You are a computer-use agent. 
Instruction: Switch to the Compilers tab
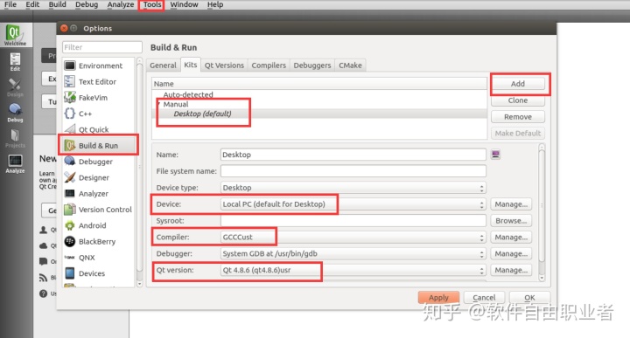pos(269,65)
